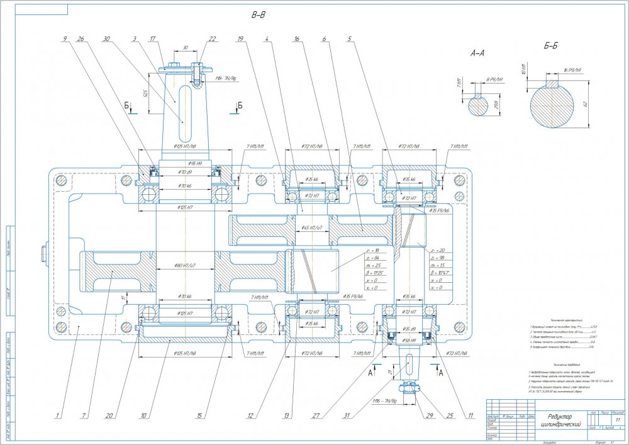
Task: Click part callout number 31
Action: (345, 415)
